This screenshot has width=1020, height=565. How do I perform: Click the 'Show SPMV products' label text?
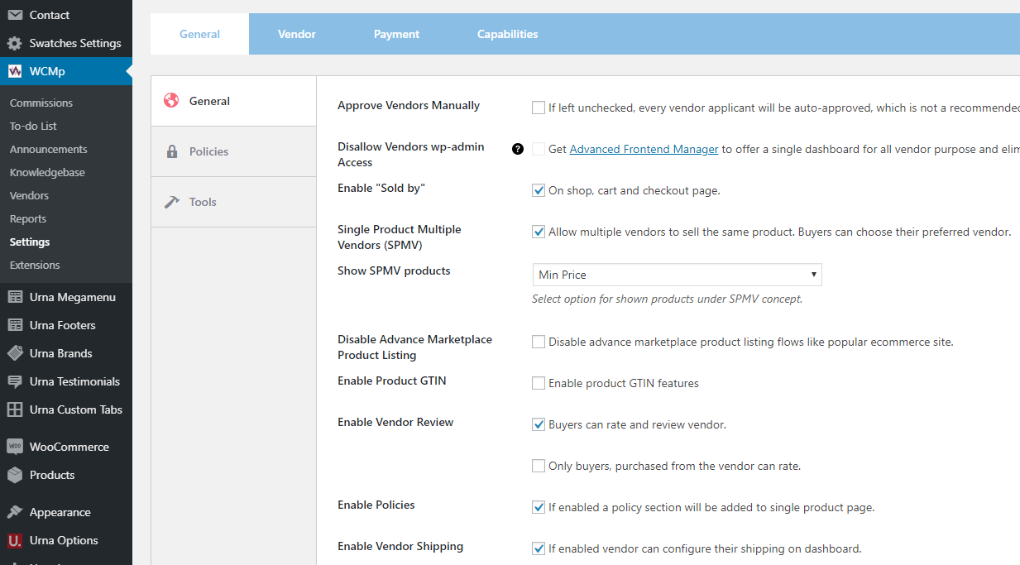pyautogui.click(x=394, y=271)
